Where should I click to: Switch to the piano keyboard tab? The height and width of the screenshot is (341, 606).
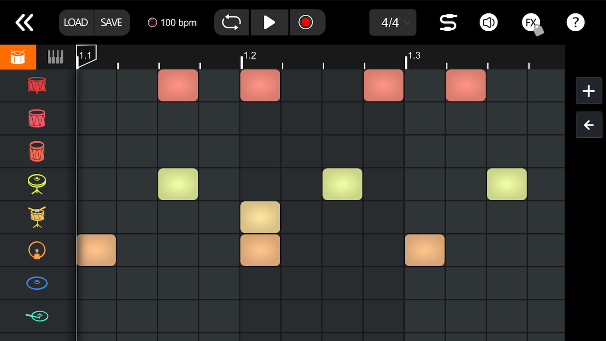tap(56, 57)
